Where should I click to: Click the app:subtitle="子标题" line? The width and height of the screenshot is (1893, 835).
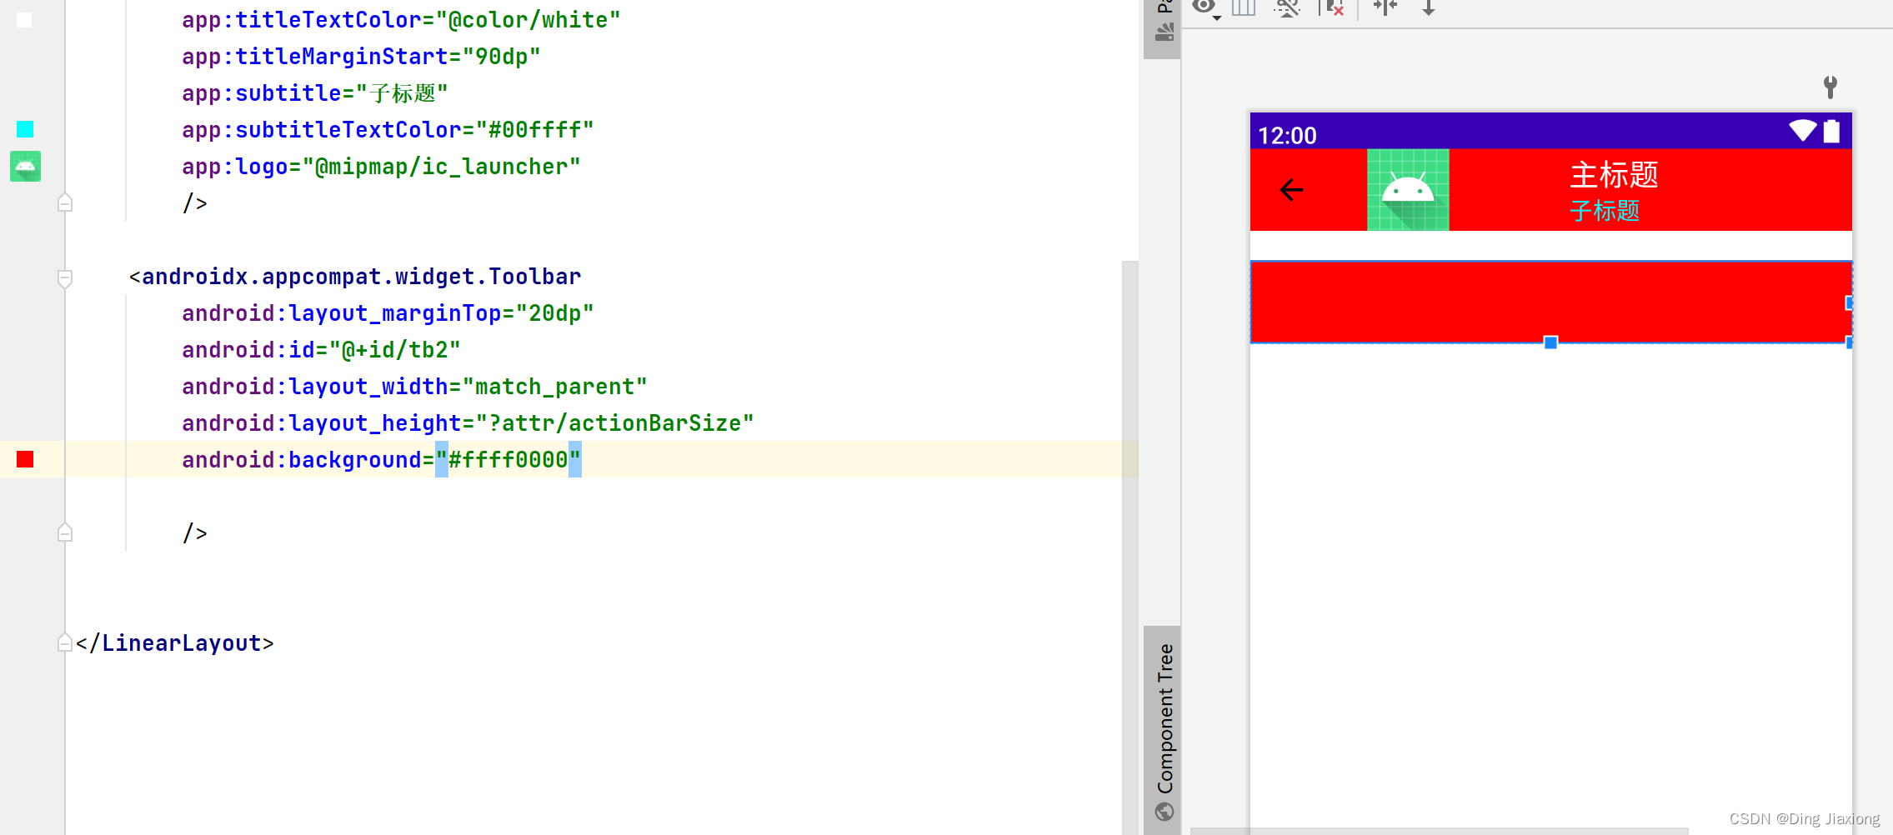[314, 93]
